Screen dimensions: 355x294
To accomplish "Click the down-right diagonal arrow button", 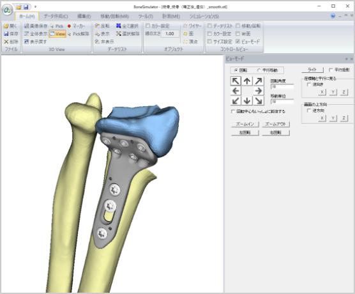I will [x=259, y=100].
